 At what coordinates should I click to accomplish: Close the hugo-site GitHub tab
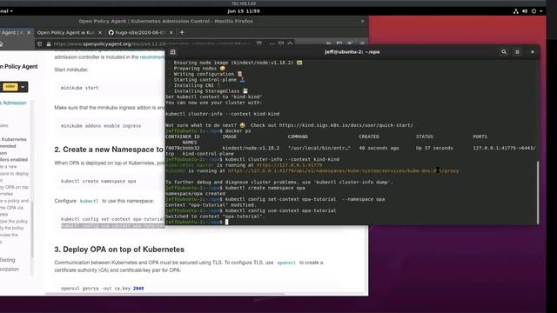[171, 33]
